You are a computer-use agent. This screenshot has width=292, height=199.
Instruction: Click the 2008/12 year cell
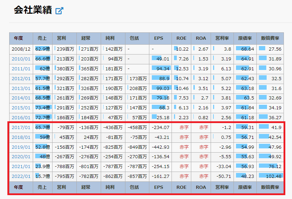(x=21, y=49)
